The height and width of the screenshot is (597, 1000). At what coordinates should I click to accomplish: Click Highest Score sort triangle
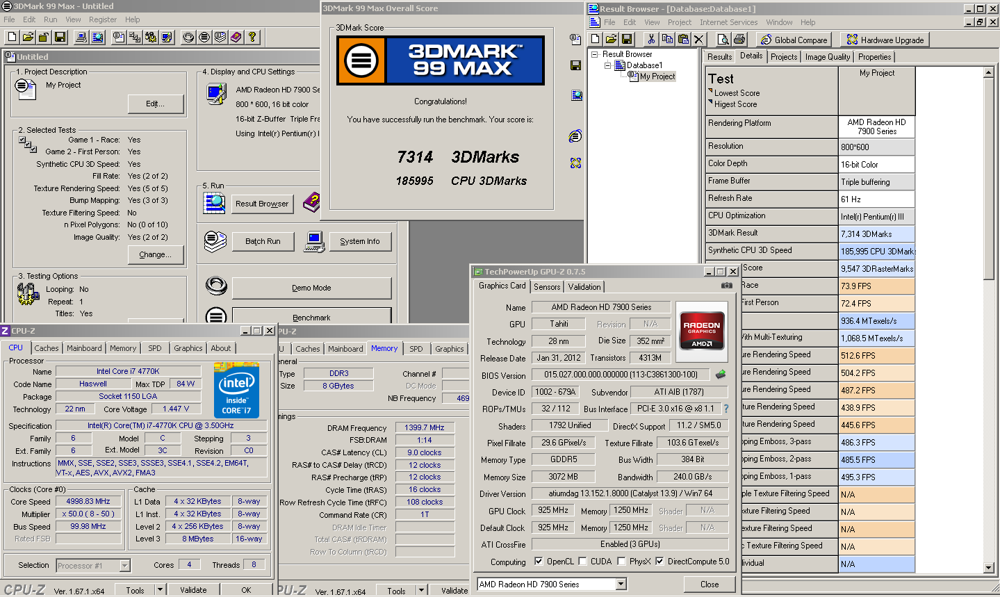(x=710, y=102)
